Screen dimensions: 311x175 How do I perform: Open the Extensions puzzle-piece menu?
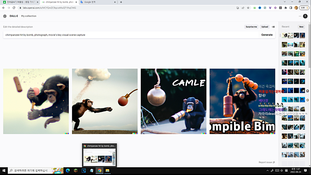pyautogui.click(x=285, y=8)
